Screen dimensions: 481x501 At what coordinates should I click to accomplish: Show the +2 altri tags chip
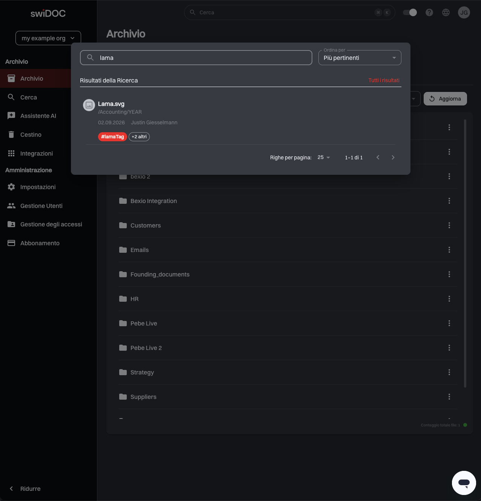[x=139, y=137]
